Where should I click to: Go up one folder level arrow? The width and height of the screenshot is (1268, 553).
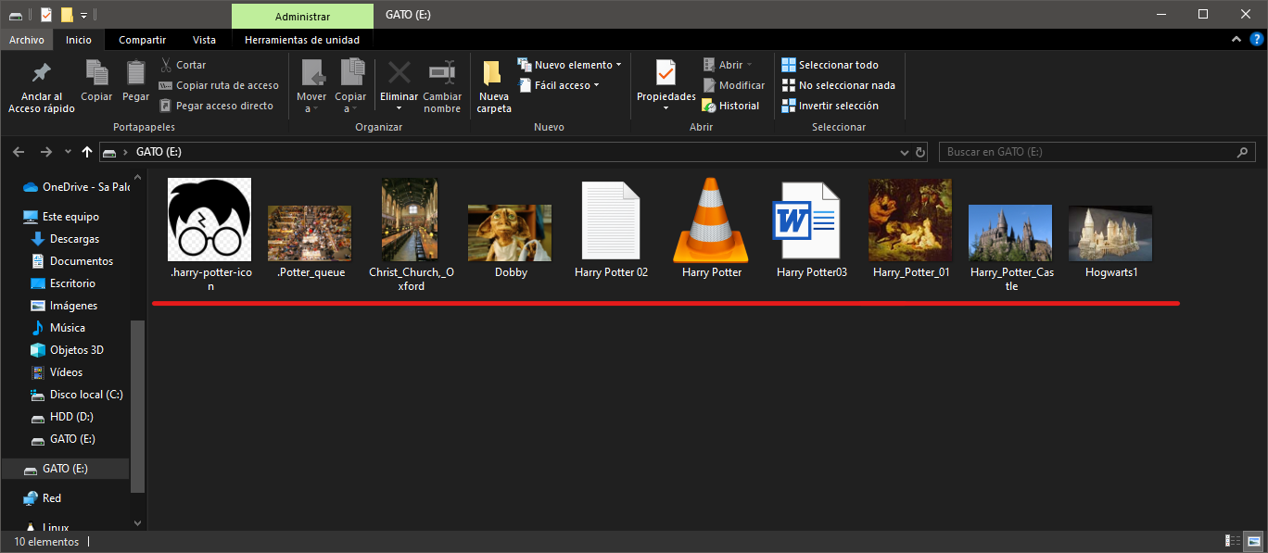[x=87, y=152]
